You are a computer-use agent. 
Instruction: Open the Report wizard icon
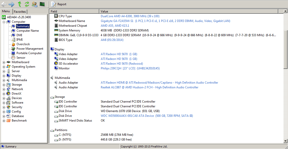click(x=53, y=4)
